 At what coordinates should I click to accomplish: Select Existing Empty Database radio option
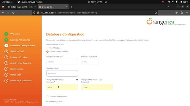[47, 52]
